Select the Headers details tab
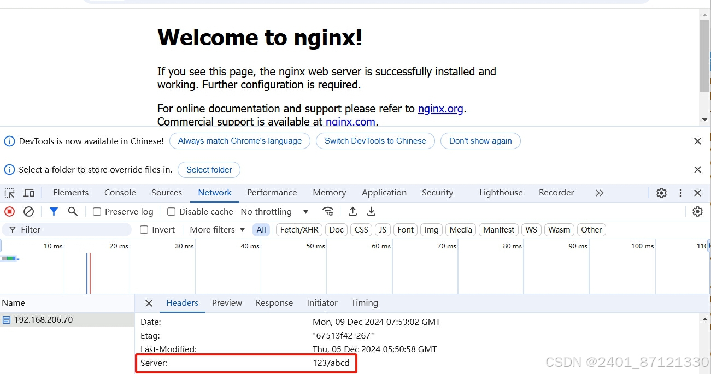Viewport: 711px width, 374px height. 182,303
